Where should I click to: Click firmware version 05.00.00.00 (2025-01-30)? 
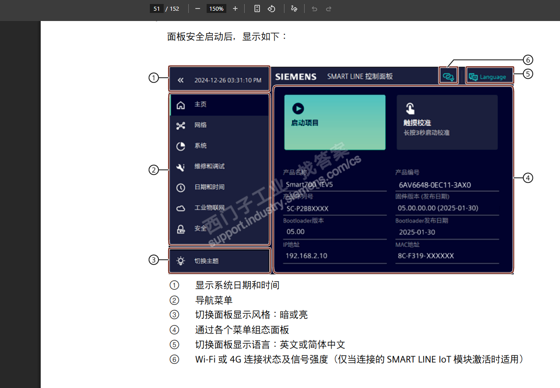tap(447, 208)
